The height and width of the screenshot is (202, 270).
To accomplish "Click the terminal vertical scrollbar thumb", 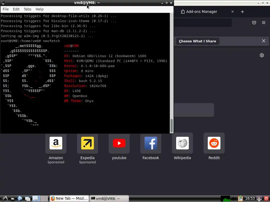I will [x=171, y=126].
